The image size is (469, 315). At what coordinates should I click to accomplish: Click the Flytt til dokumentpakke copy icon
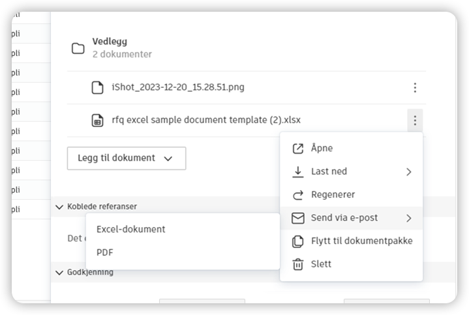pos(298,241)
